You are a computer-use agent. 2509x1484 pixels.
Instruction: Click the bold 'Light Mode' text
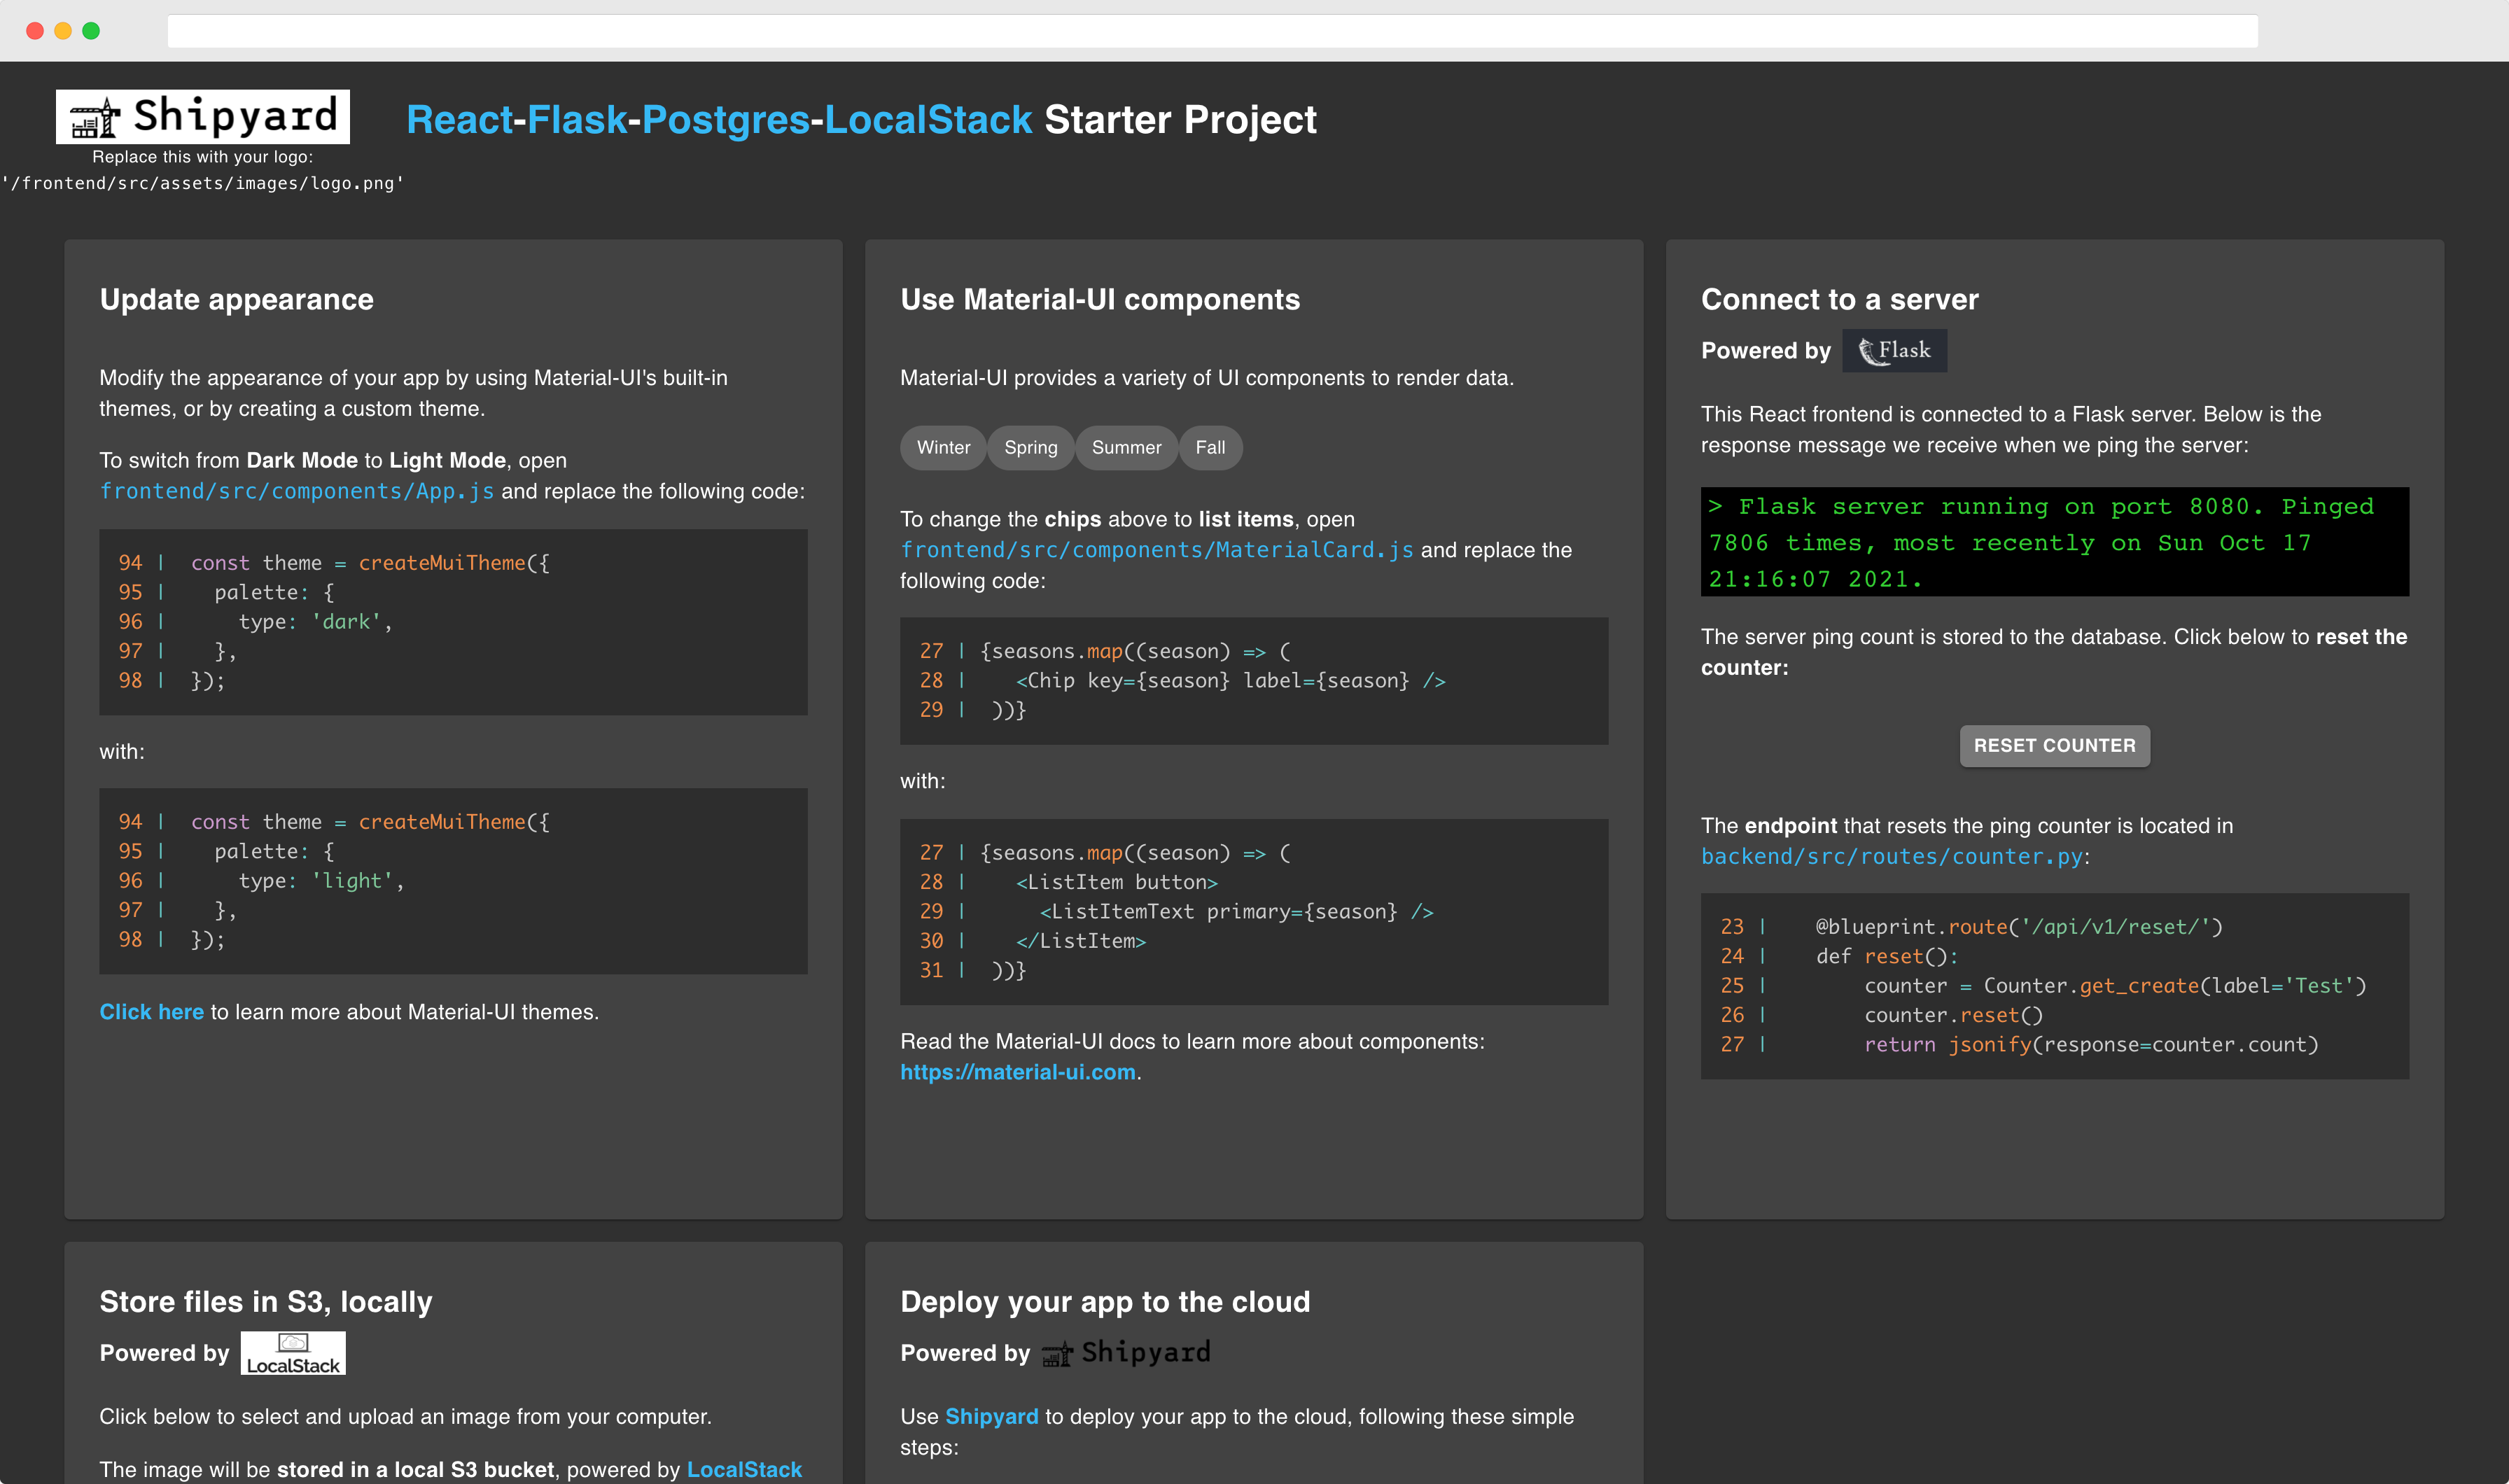448,461
